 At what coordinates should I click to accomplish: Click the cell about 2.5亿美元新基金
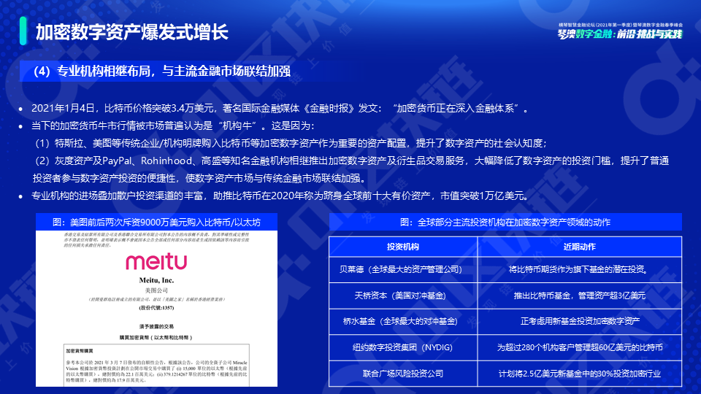(x=580, y=374)
